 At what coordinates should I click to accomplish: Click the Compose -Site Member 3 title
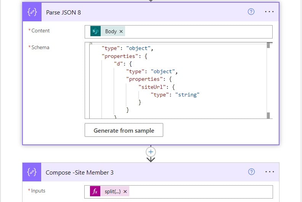[x=80, y=172]
